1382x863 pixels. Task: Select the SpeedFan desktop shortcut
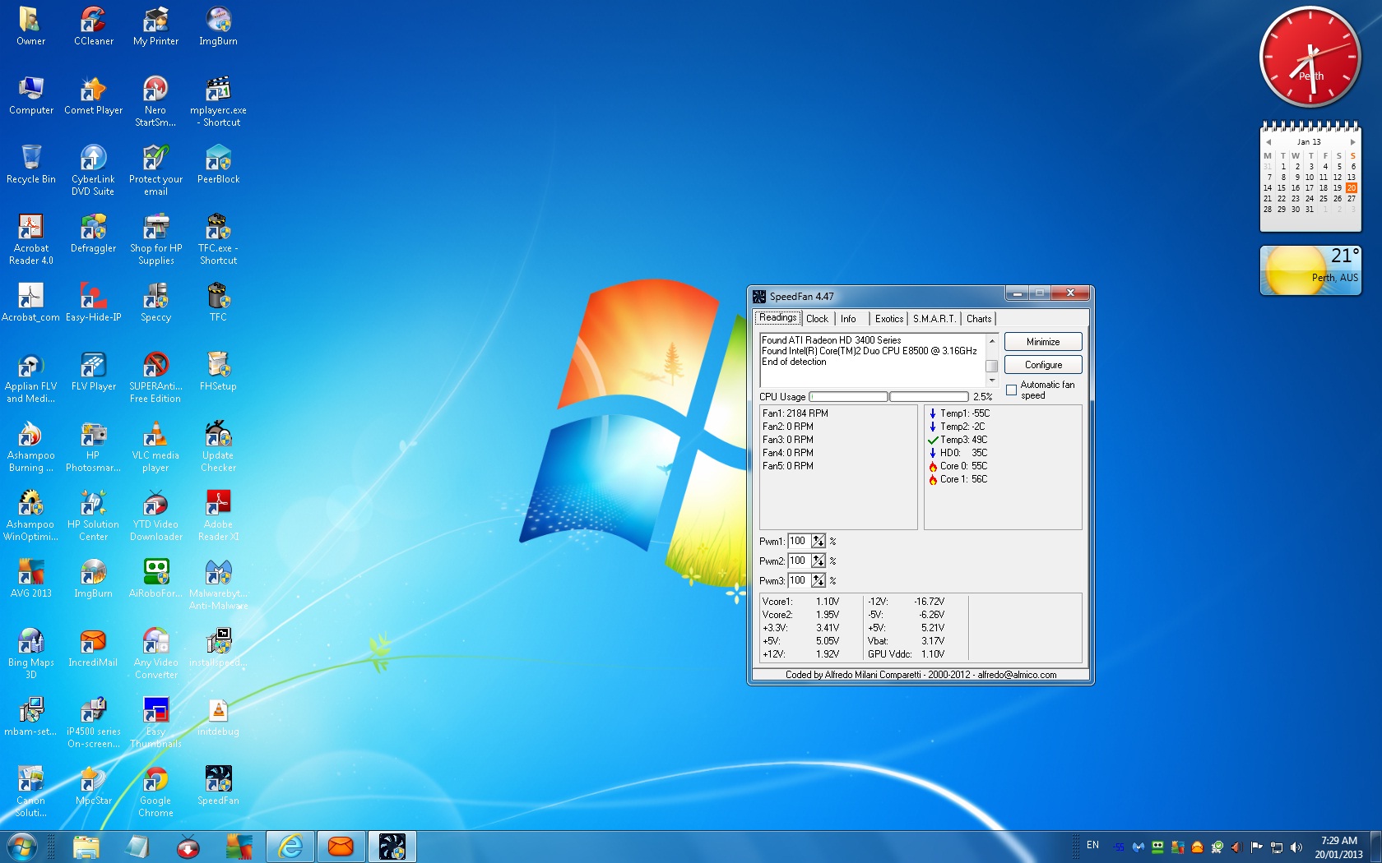218,786
